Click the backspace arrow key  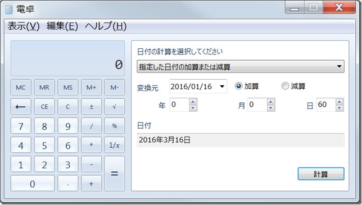click(x=21, y=107)
